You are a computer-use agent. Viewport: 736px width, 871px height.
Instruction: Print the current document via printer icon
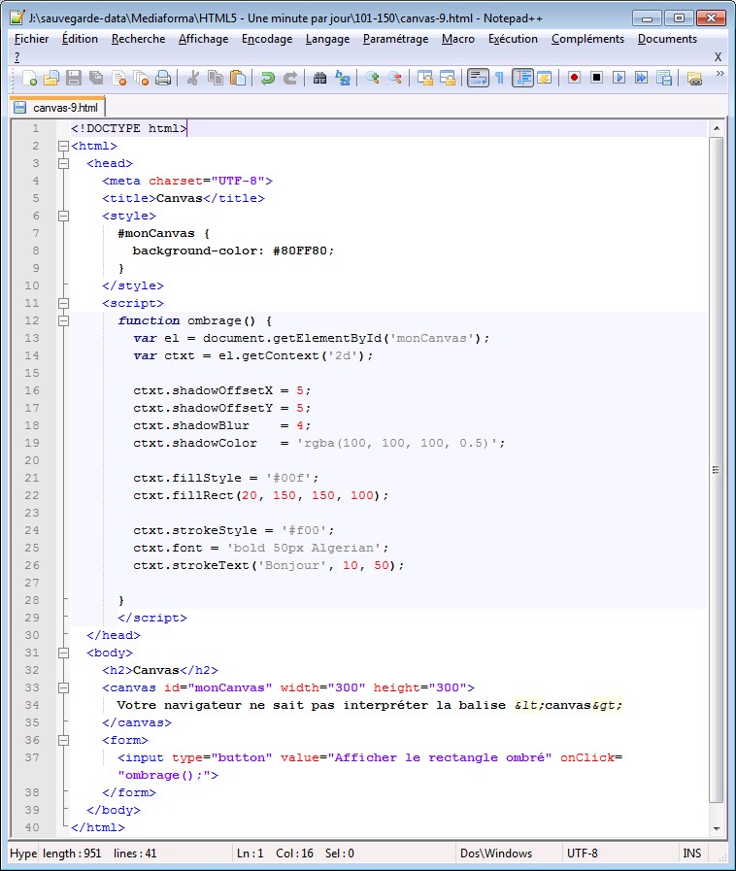click(163, 79)
